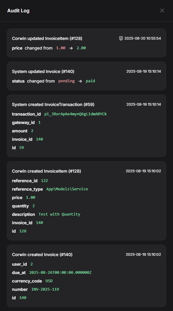173x311 pixels.
Task: Click the Audit Log title
Action: click(x=18, y=11)
